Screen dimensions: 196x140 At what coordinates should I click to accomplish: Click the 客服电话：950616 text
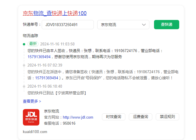pyautogui.click(x=60, y=124)
